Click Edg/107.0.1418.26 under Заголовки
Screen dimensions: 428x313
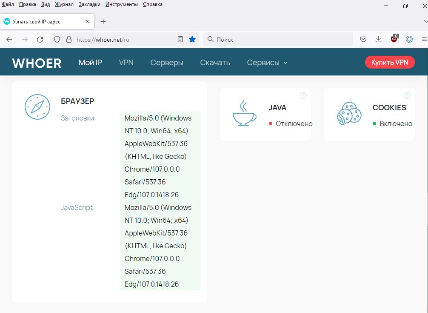pyautogui.click(x=151, y=195)
